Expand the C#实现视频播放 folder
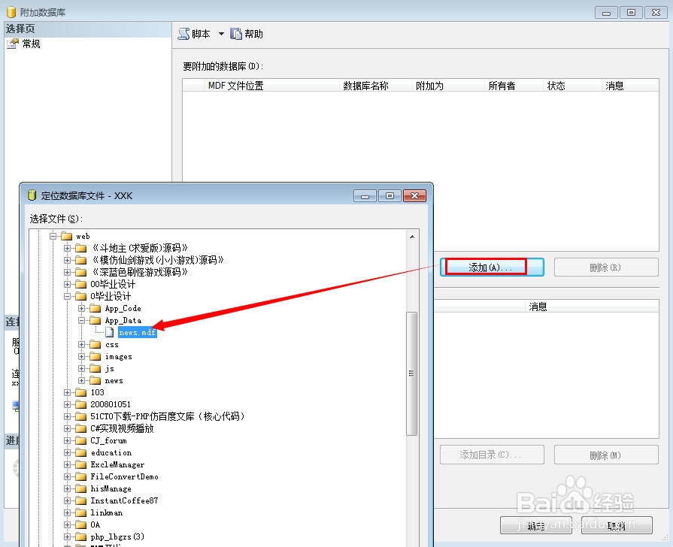The height and width of the screenshot is (547, 673). (x=67, y=428)
